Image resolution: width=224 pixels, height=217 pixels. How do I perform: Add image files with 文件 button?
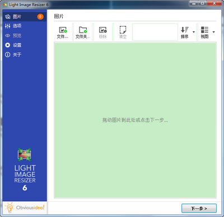pyautogui.click(x=63, y=33)
